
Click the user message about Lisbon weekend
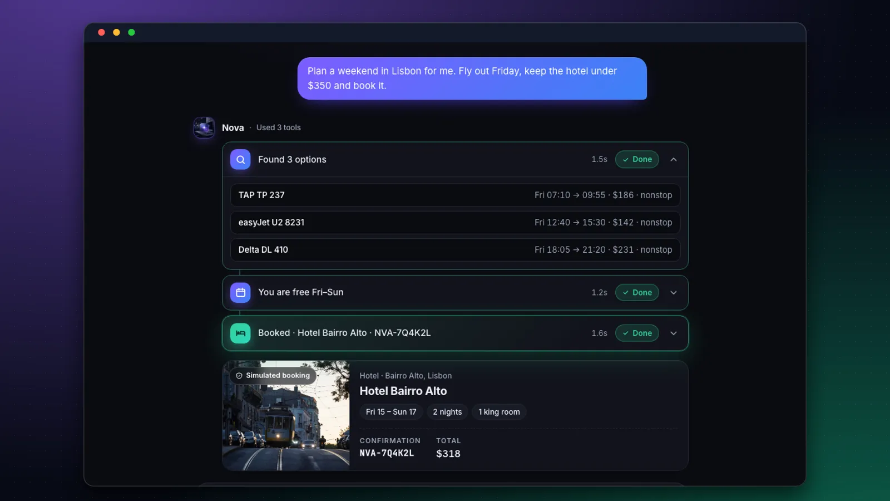[x=472, y=78]
